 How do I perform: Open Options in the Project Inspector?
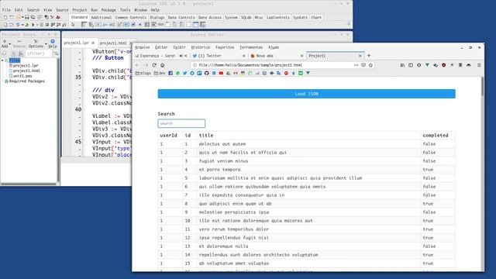[36, 43]
